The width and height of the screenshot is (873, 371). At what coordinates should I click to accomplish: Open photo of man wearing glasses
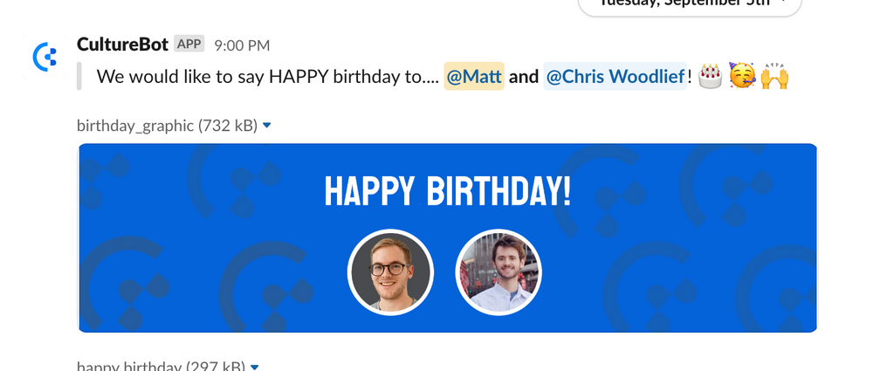point(390,272)
